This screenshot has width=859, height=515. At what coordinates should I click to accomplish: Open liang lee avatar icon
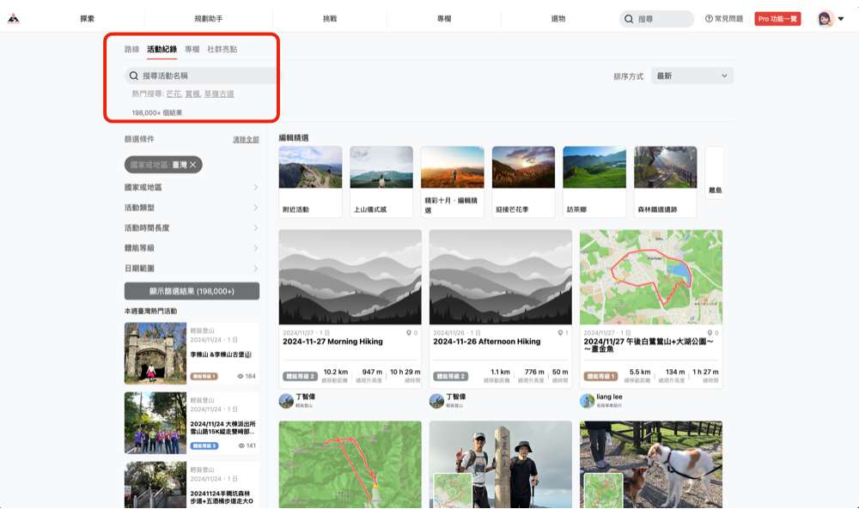pos(588,401)
